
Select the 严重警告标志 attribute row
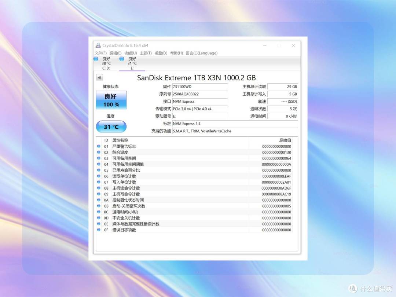point(194,146)
